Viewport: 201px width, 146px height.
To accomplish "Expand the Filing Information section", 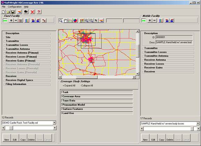I will pyautogui.click(x=27, y=84).
